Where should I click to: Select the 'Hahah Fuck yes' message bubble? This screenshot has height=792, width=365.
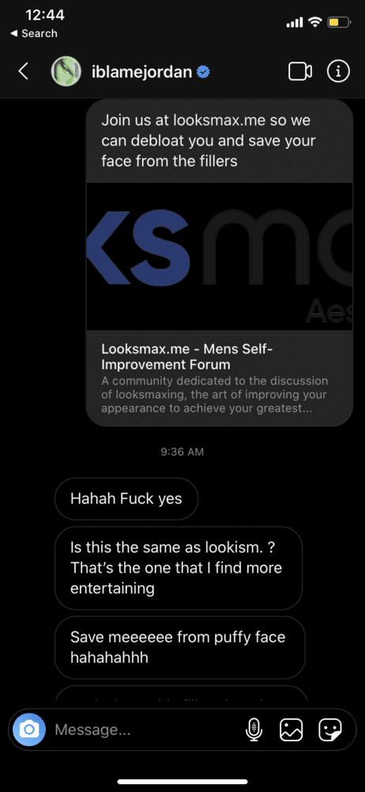click(126, 498)
